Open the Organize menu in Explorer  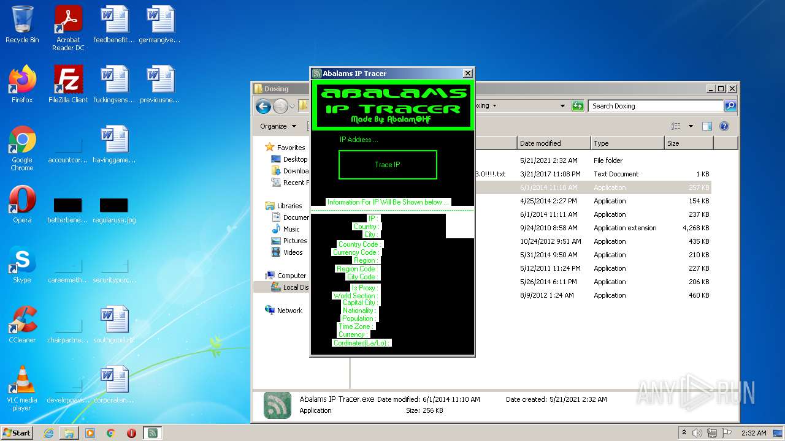(278, 126)
